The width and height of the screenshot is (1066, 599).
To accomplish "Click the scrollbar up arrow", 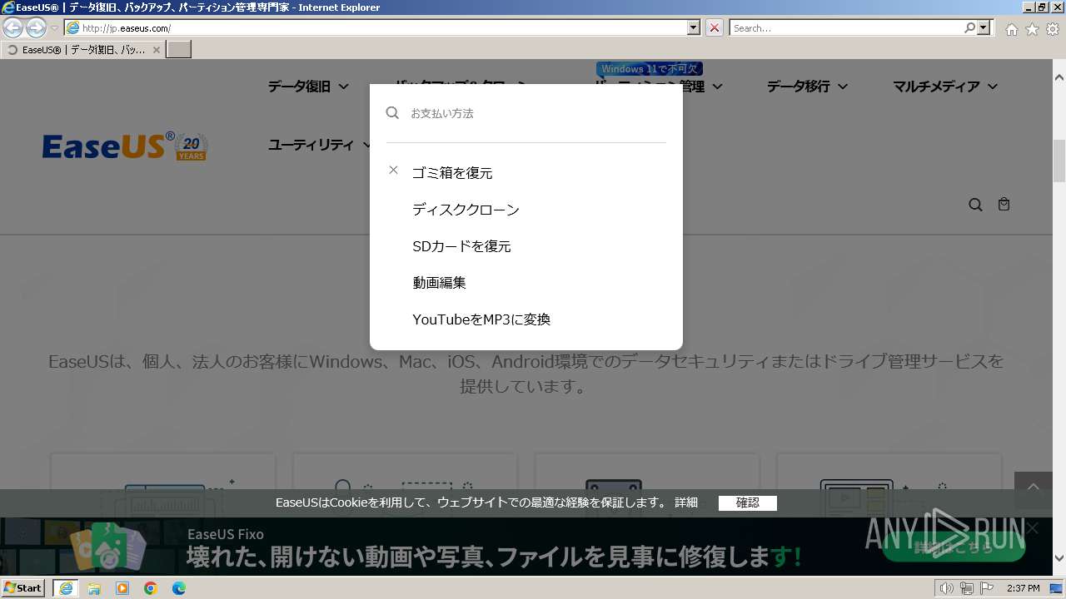I will [1059, 77].
